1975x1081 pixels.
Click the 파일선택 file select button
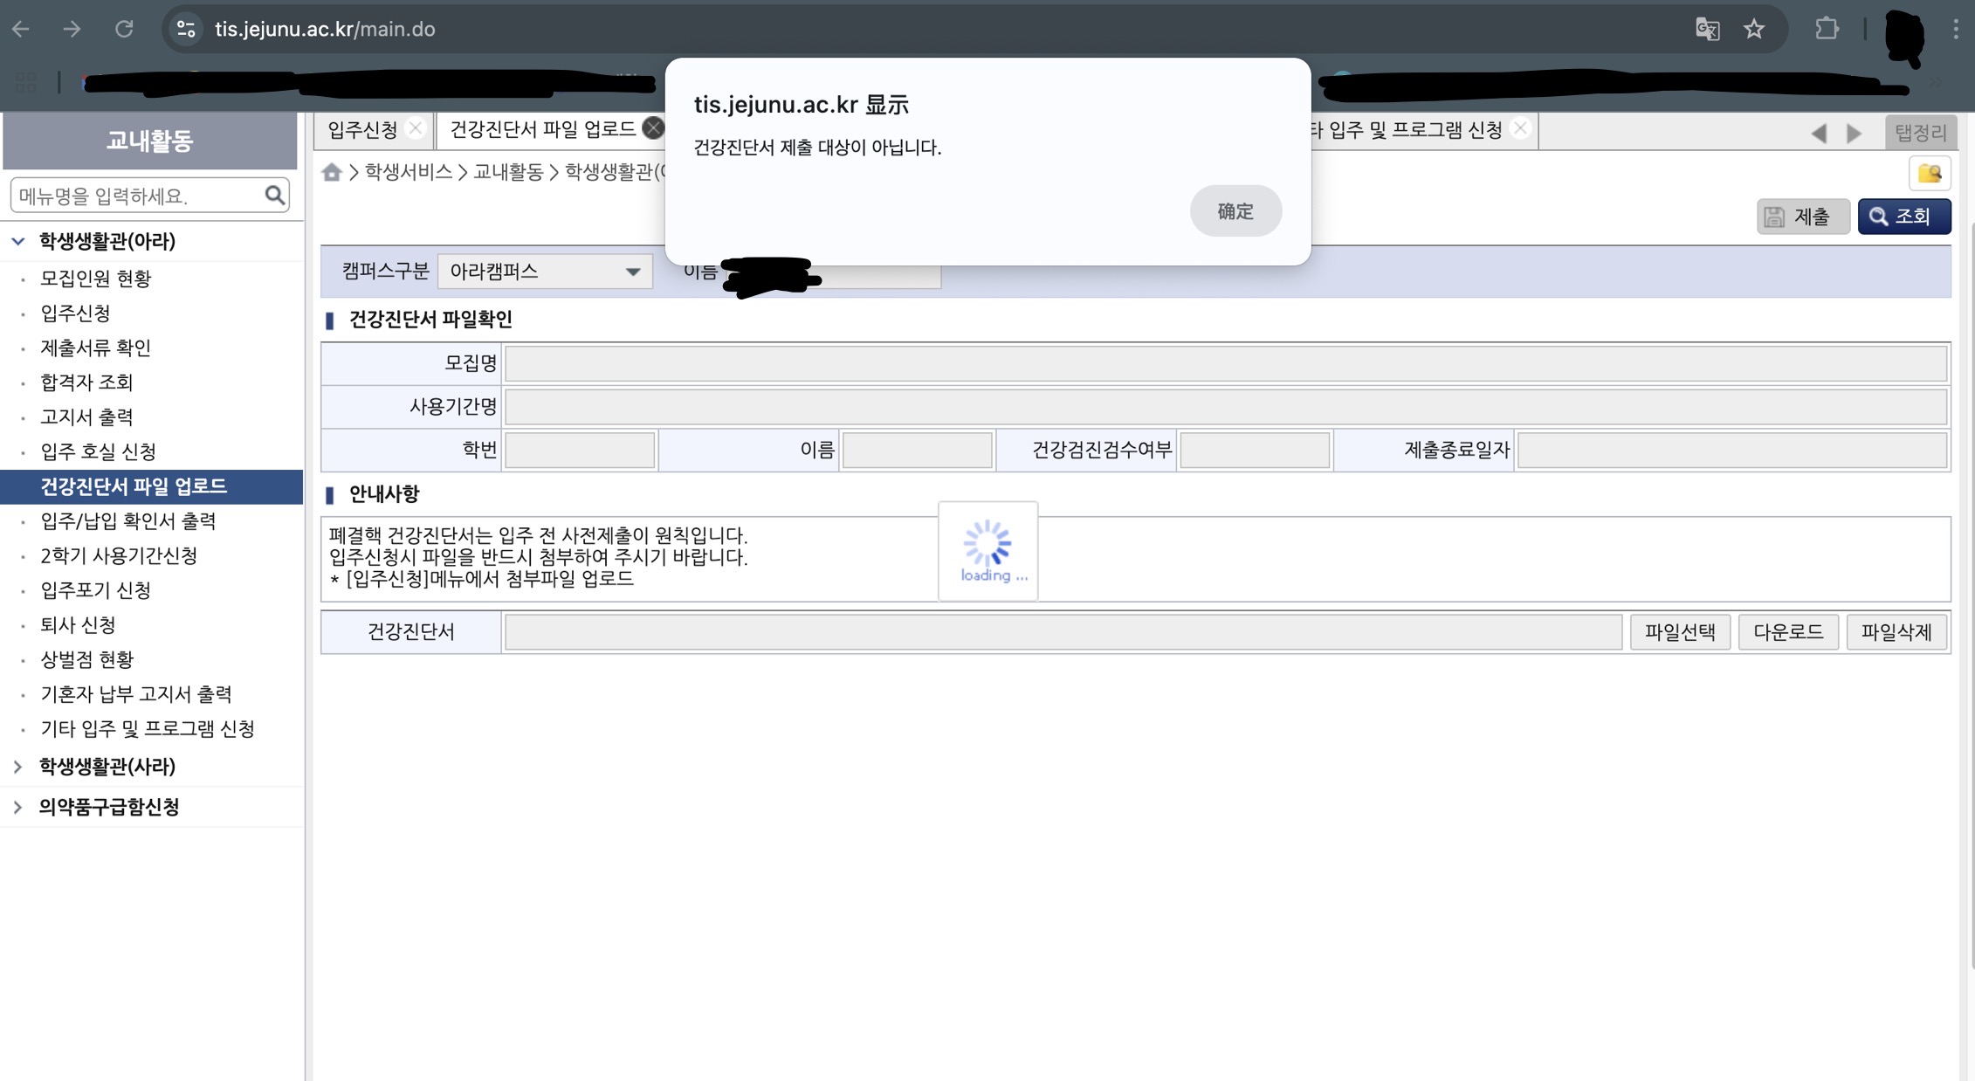click(x=1680, y=631)
